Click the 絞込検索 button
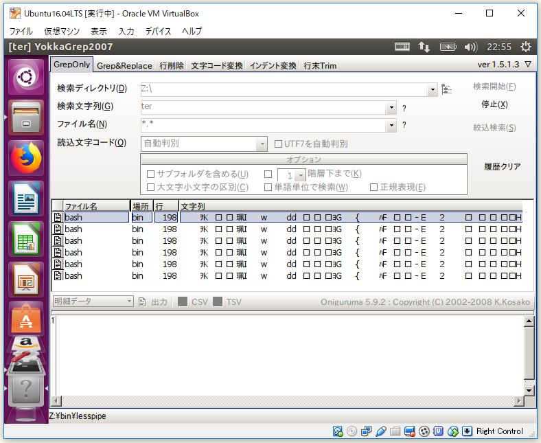 click(494, 128)
